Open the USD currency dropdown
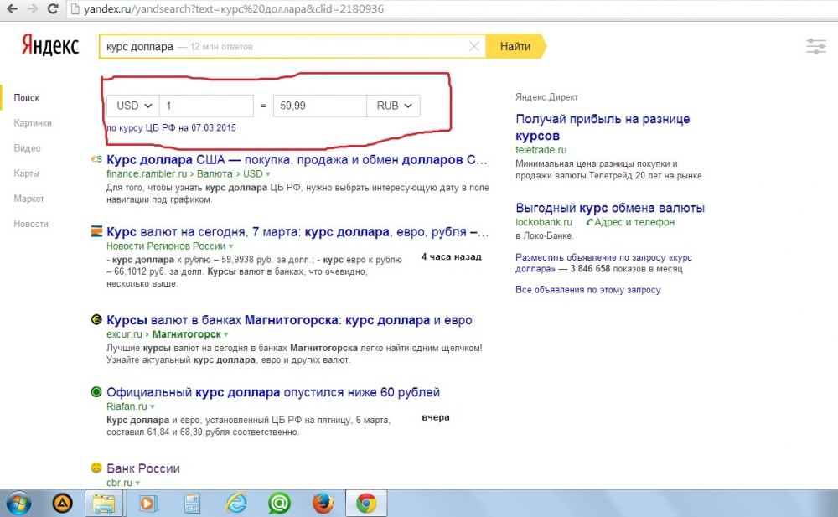Image resolution: width=838 pixels, height=517 pixels. coord(133,106)
